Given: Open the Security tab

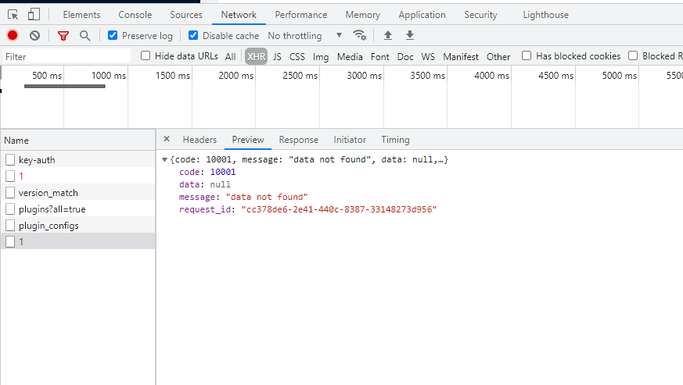Looking at the screenshot, I should (x=480, y=15).
